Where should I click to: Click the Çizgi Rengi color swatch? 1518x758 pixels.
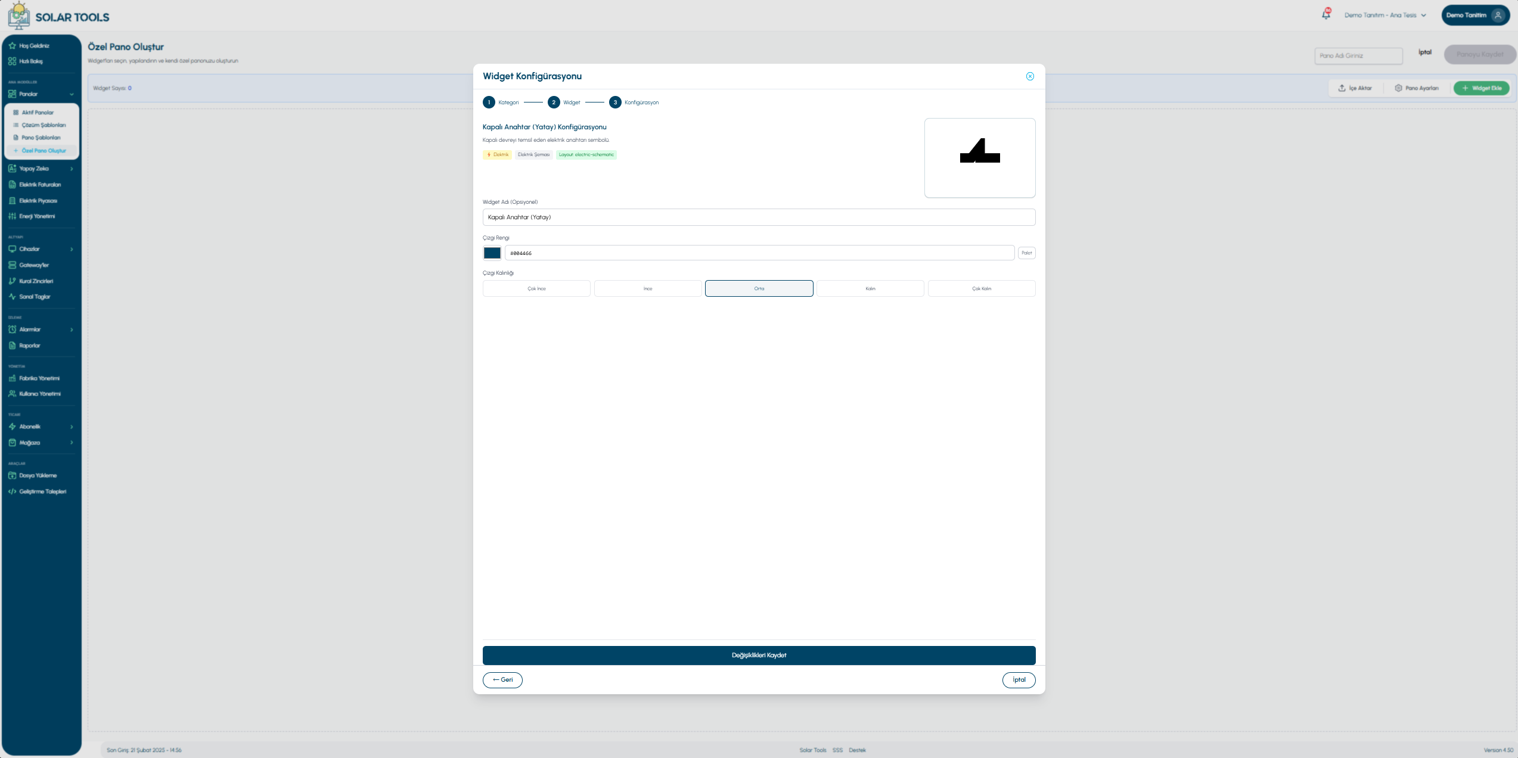point(492,253)
